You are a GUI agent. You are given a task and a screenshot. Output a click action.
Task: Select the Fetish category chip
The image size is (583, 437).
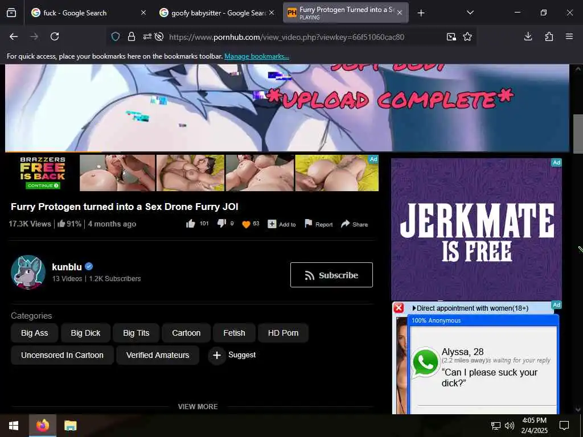(234, 333)
